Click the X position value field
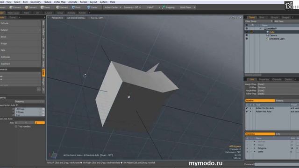Screen dimensions: 299x168 28,109
